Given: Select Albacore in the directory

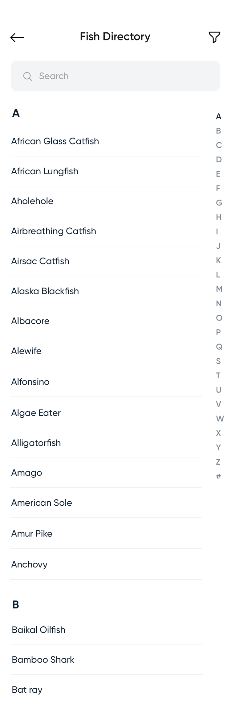Looking at the screenshot, I should pyautogui.click(x=30, y=321).
